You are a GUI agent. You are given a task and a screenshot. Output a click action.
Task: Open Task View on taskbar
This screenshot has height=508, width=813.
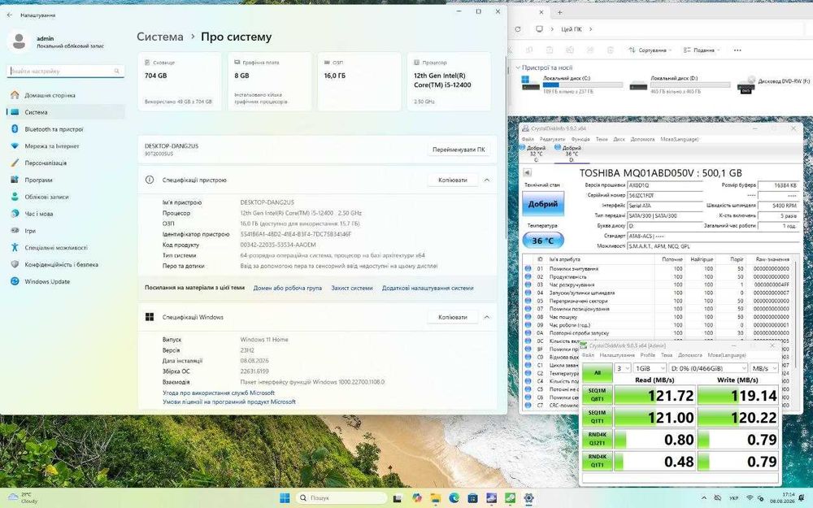[398, 498]
